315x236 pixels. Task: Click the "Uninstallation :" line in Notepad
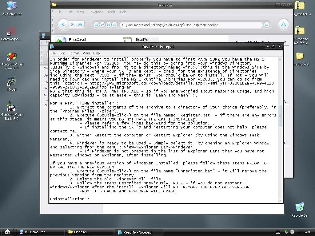click(70, 199)
